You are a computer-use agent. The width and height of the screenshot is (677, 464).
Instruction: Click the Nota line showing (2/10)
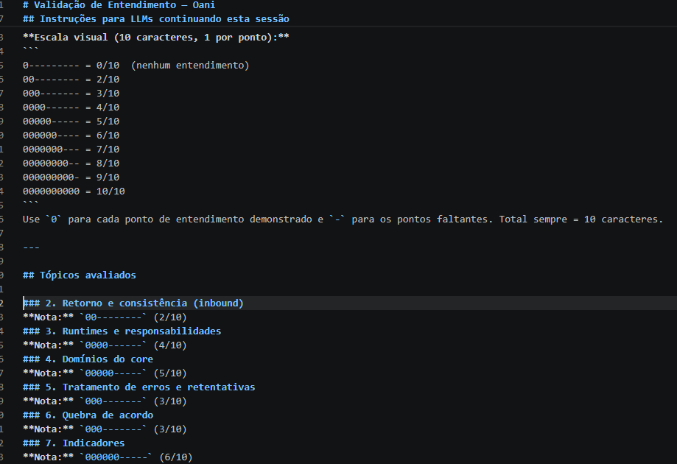coord(105,317)
